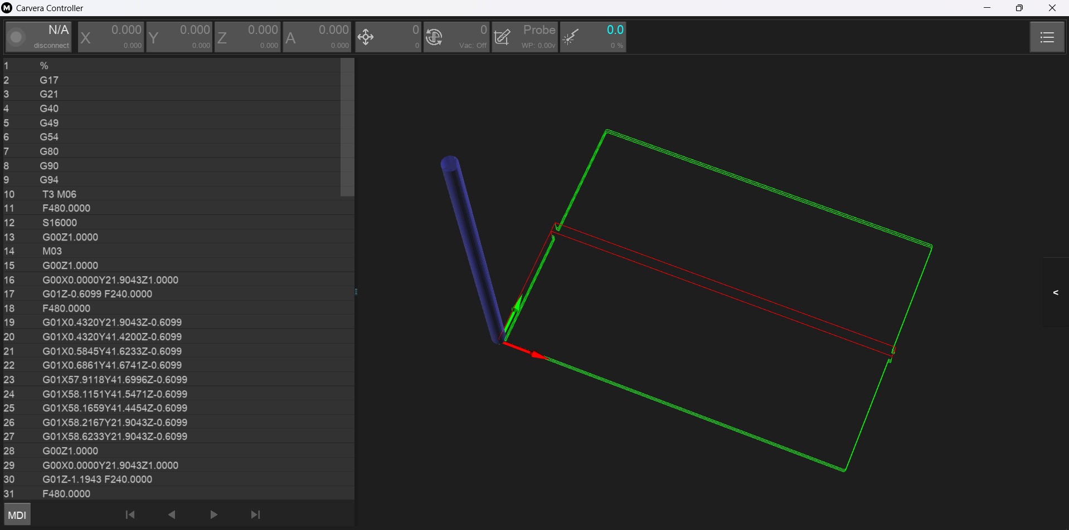This screenshot has height=530, width=1069.
Task: Select line 28 G00Z1.0000
Action: pos(178,451)
